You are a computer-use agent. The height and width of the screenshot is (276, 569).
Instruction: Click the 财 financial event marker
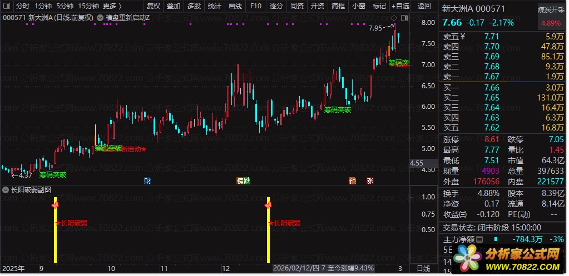point(147,181)
